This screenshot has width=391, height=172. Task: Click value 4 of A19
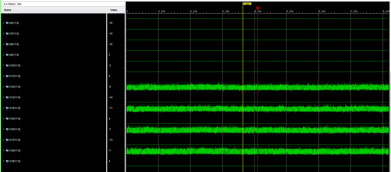tap(110, 162)
